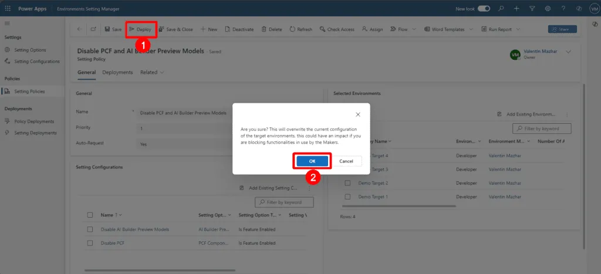The width and height of the screenshot is (601, 274).
Task: Sort by Environment Maker column header
Action: (509, 141)
